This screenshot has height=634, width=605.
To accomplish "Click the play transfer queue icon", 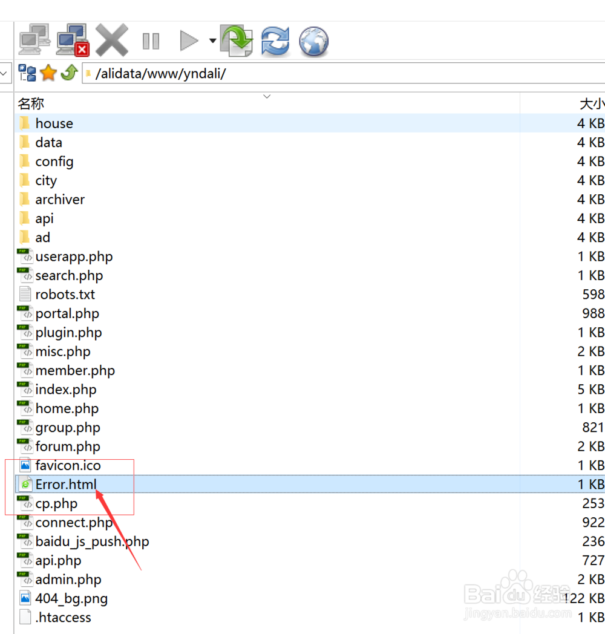I will point(189,41).
